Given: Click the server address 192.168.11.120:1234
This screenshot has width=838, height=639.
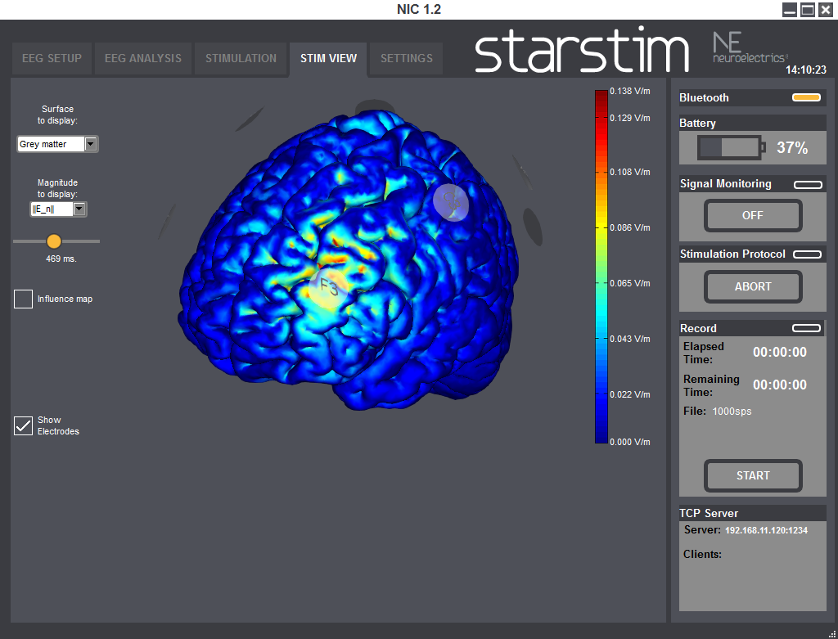Looking at the screenshot, I should click(x=766, y=530).
